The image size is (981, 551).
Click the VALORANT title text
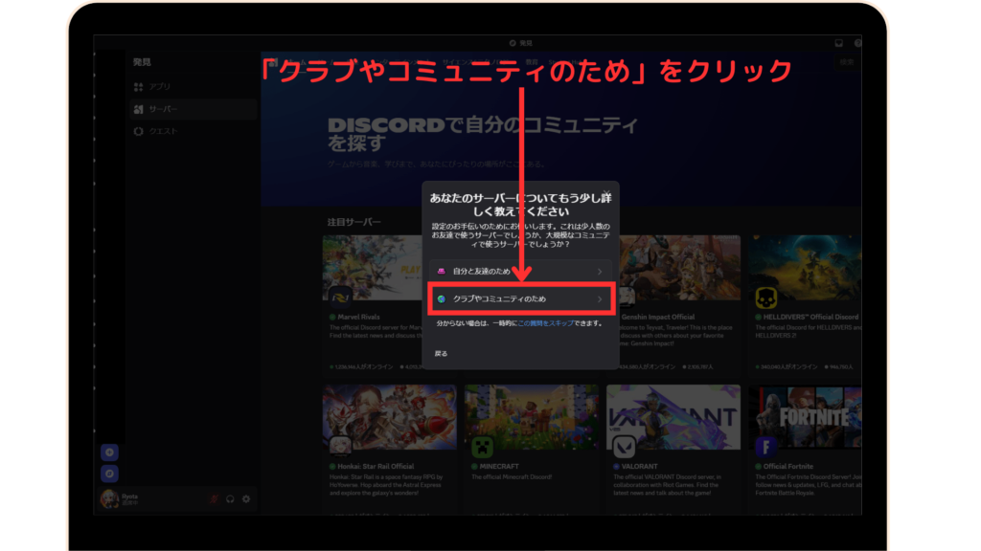pos(639,467)
